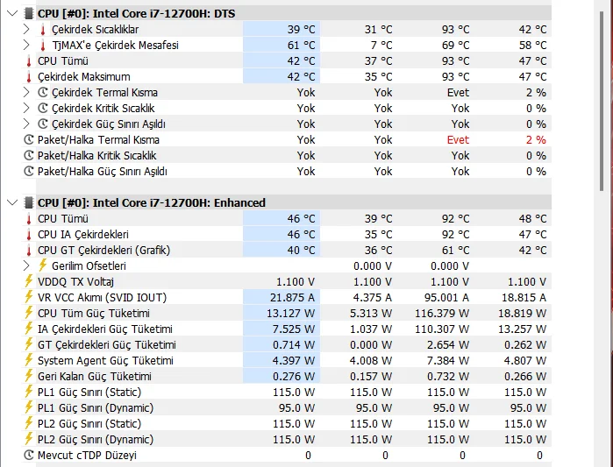Select the red Evet value for Paket/Halka Termal Kısma
Viewport: 613px width, 467px height.
[458, 140]
